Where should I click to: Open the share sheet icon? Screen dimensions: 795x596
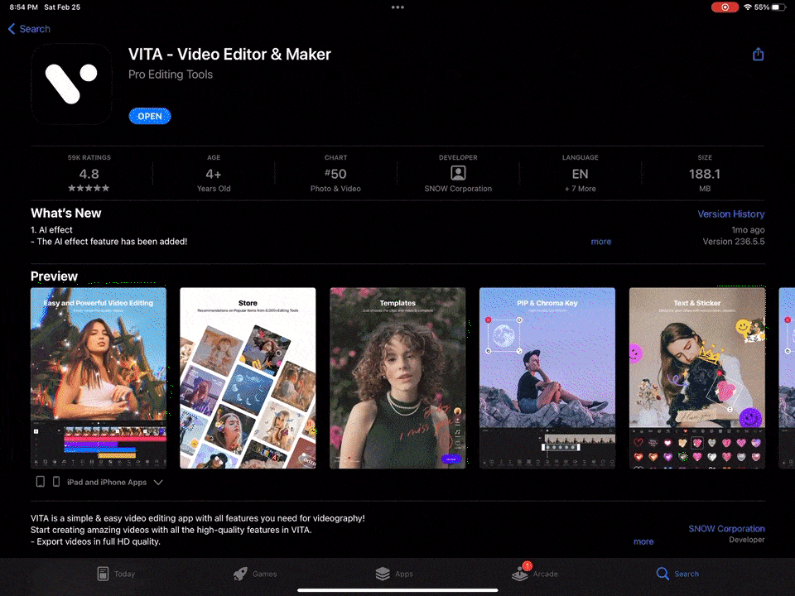[x=758, y=55]
